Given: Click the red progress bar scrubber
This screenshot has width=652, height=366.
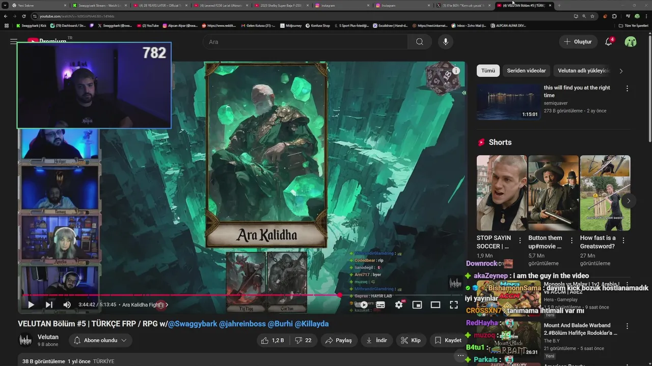Looking at the screenshot, I should (340, 295).
